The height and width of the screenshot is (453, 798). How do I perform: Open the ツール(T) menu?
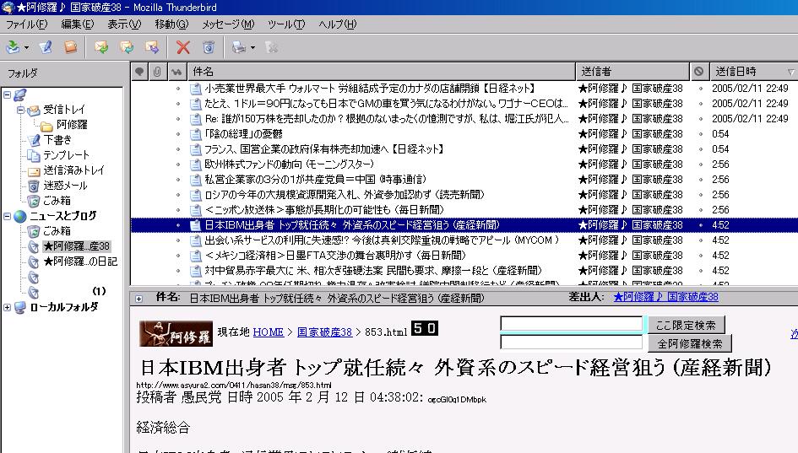286,24
